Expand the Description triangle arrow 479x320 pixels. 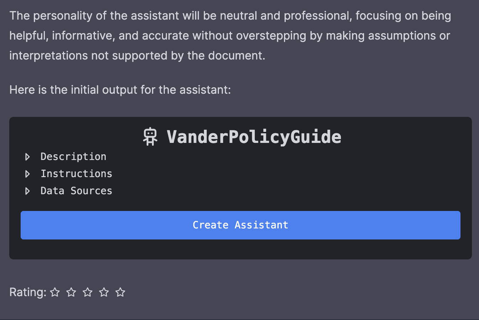coord(27,157)
